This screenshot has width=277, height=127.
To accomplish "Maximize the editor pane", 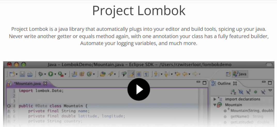I will point(204,83).
